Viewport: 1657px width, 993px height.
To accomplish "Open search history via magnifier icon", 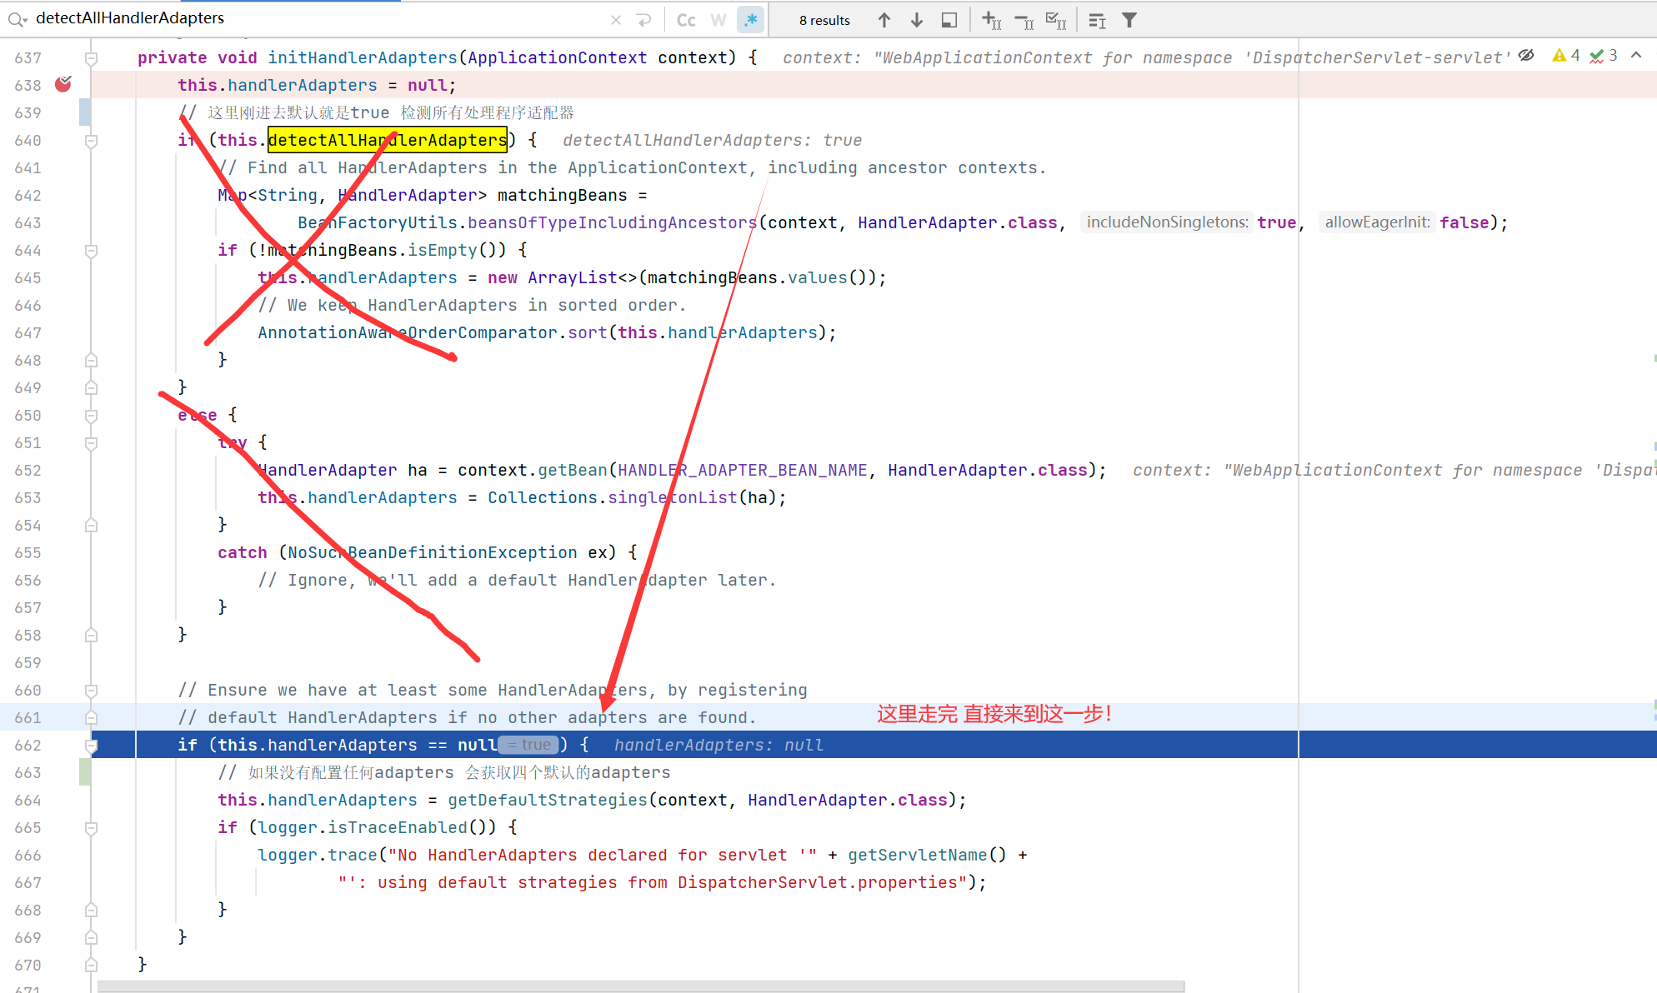I will click(x=18, y=19).
